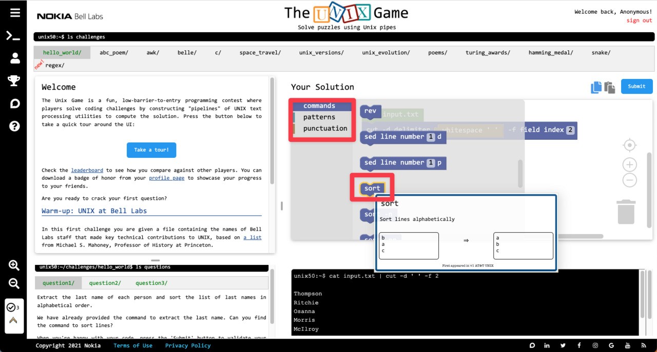The width and height of the screenshot is (657, 352).
Task: Copy the solution using the blue copy icon
Action: click(595, 87)
